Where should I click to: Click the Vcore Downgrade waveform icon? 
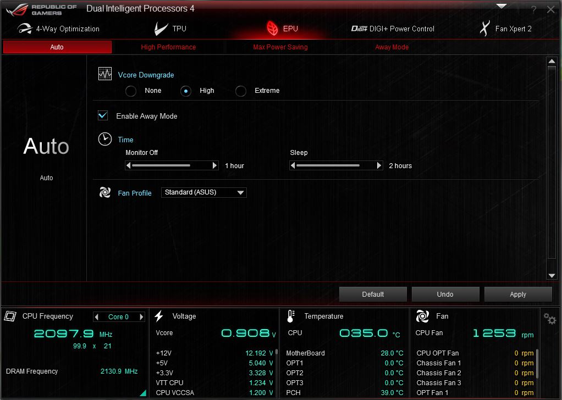105,74
